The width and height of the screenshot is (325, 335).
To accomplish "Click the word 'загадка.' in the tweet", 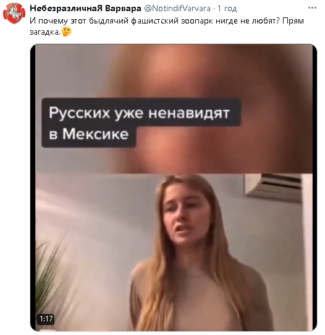I will coord(45,32).
